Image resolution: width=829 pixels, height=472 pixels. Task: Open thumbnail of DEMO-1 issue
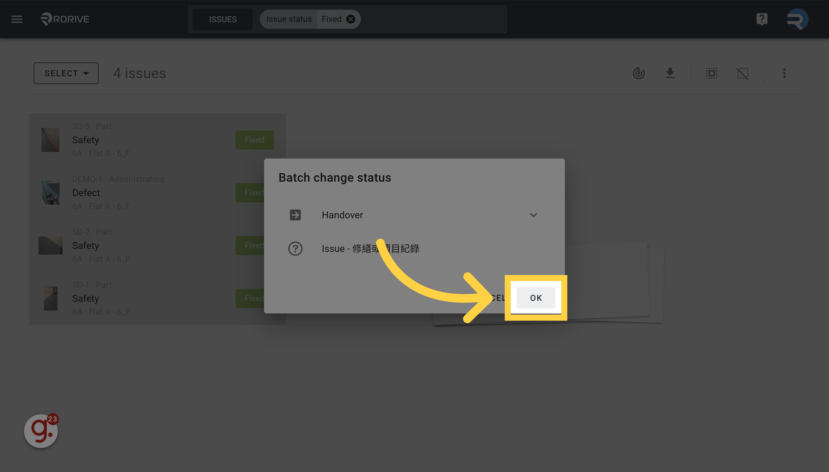50,193
